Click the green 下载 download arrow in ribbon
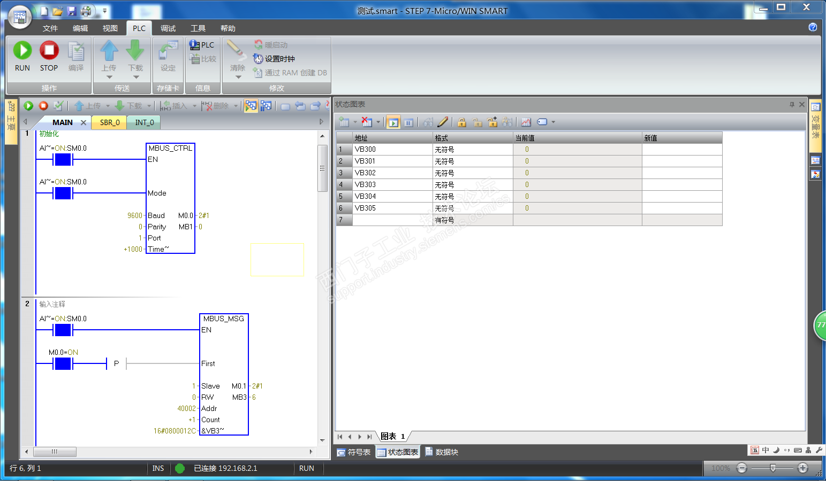 tap(135, 51)
